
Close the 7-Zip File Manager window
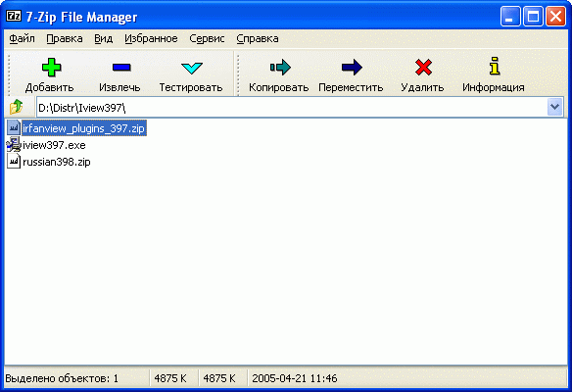(x=555, y=17)
